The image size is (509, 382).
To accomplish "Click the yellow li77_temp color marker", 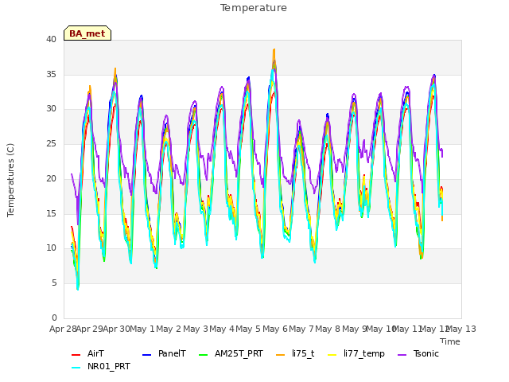I will 332,355.
